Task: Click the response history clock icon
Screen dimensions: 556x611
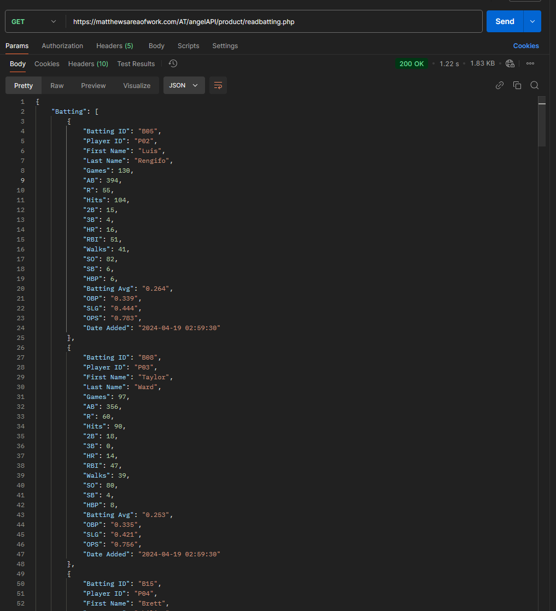Action: [x=173, y=63]
